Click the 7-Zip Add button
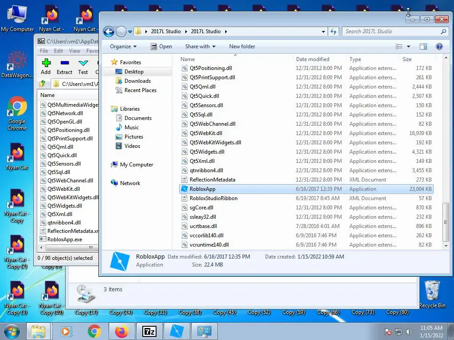 pos(46,67)
